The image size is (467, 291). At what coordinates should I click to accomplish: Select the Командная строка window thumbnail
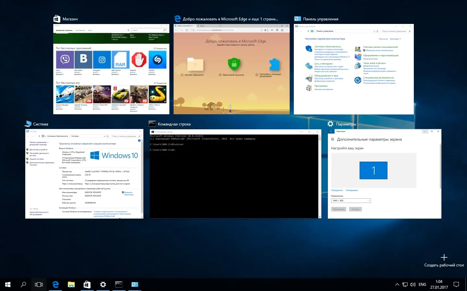pyautogui.click(x=235, y=174)
